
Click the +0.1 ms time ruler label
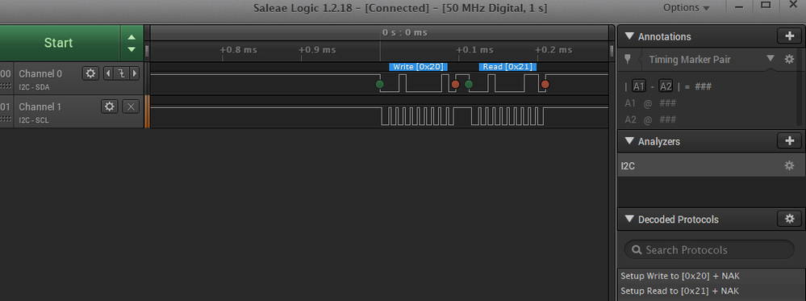[x=475, y=50]
